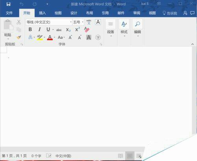Expand the font size dropdown arrow
Image resolution: width=197 pixels, height=161 pixels.
point(83,22)
